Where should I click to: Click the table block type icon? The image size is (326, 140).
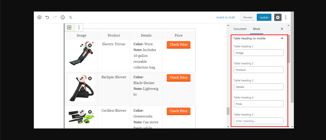[x=69, y=27]
